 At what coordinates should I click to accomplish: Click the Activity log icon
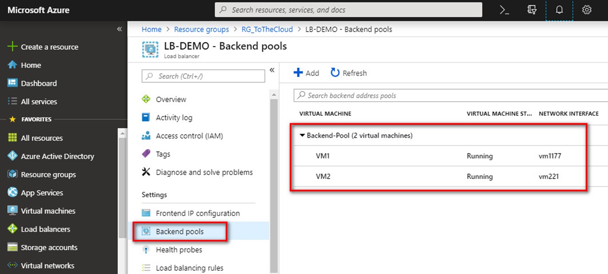point(146,118)
